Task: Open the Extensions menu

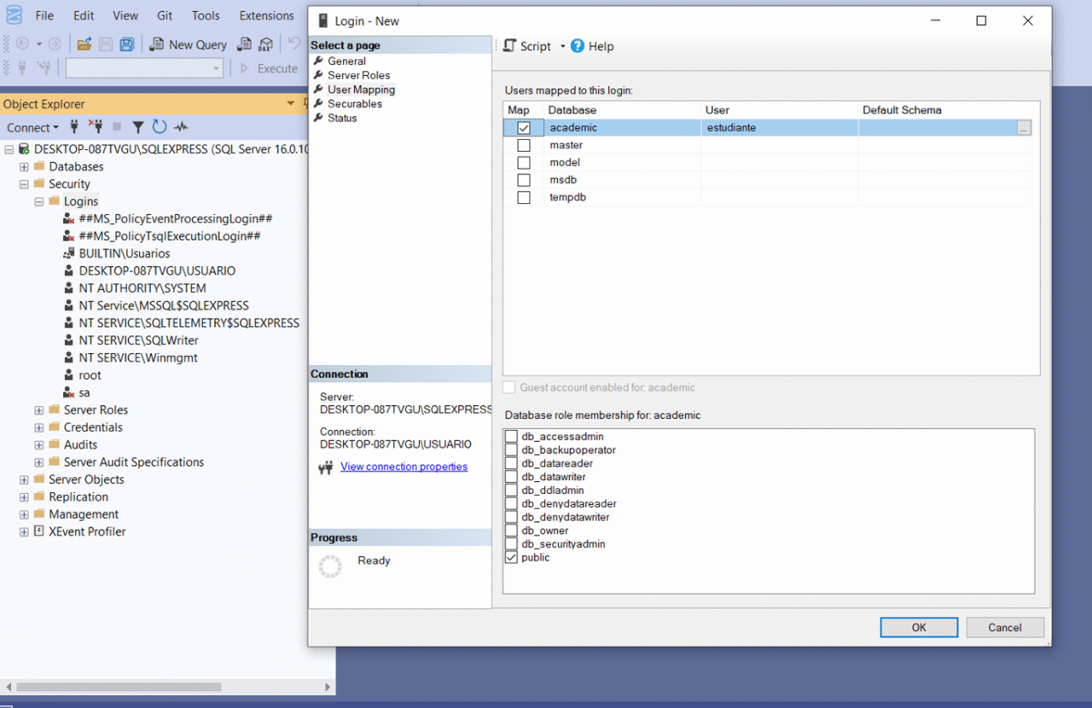Action: 266,15
